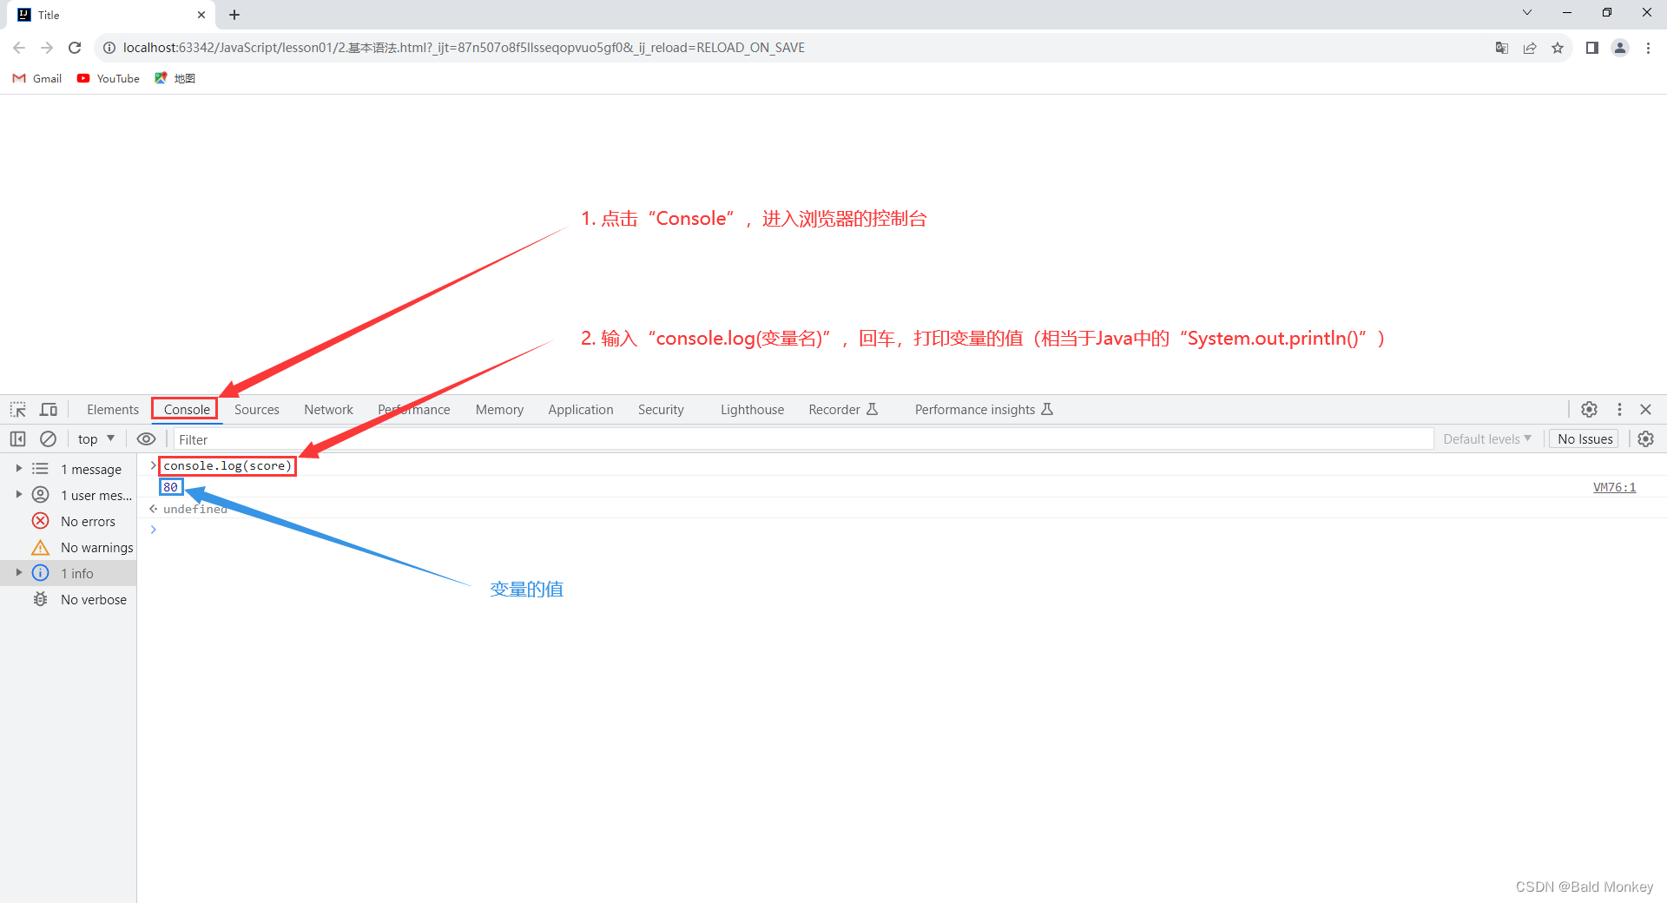The height and width of the screenshot is (903, 1667).
Task: Open DevTools settings gear icon
Action: pos(1589,409)
